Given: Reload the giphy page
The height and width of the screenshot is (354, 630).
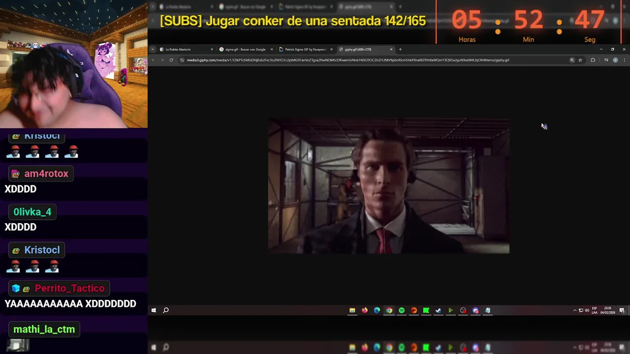Looking at the screenshot, I should [171, 60].
